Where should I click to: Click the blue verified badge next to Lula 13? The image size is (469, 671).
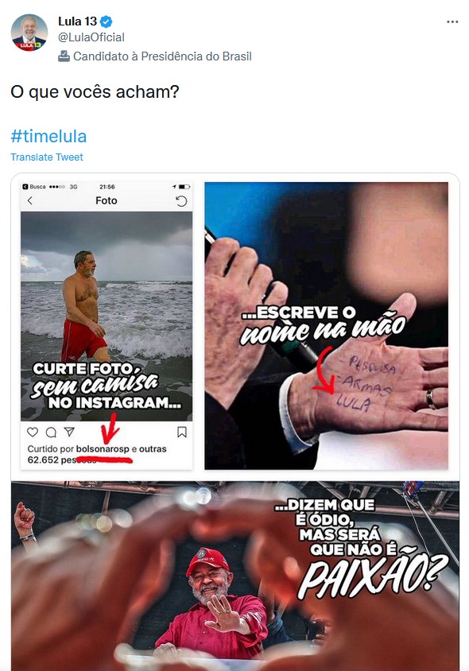tap(107, 21)
